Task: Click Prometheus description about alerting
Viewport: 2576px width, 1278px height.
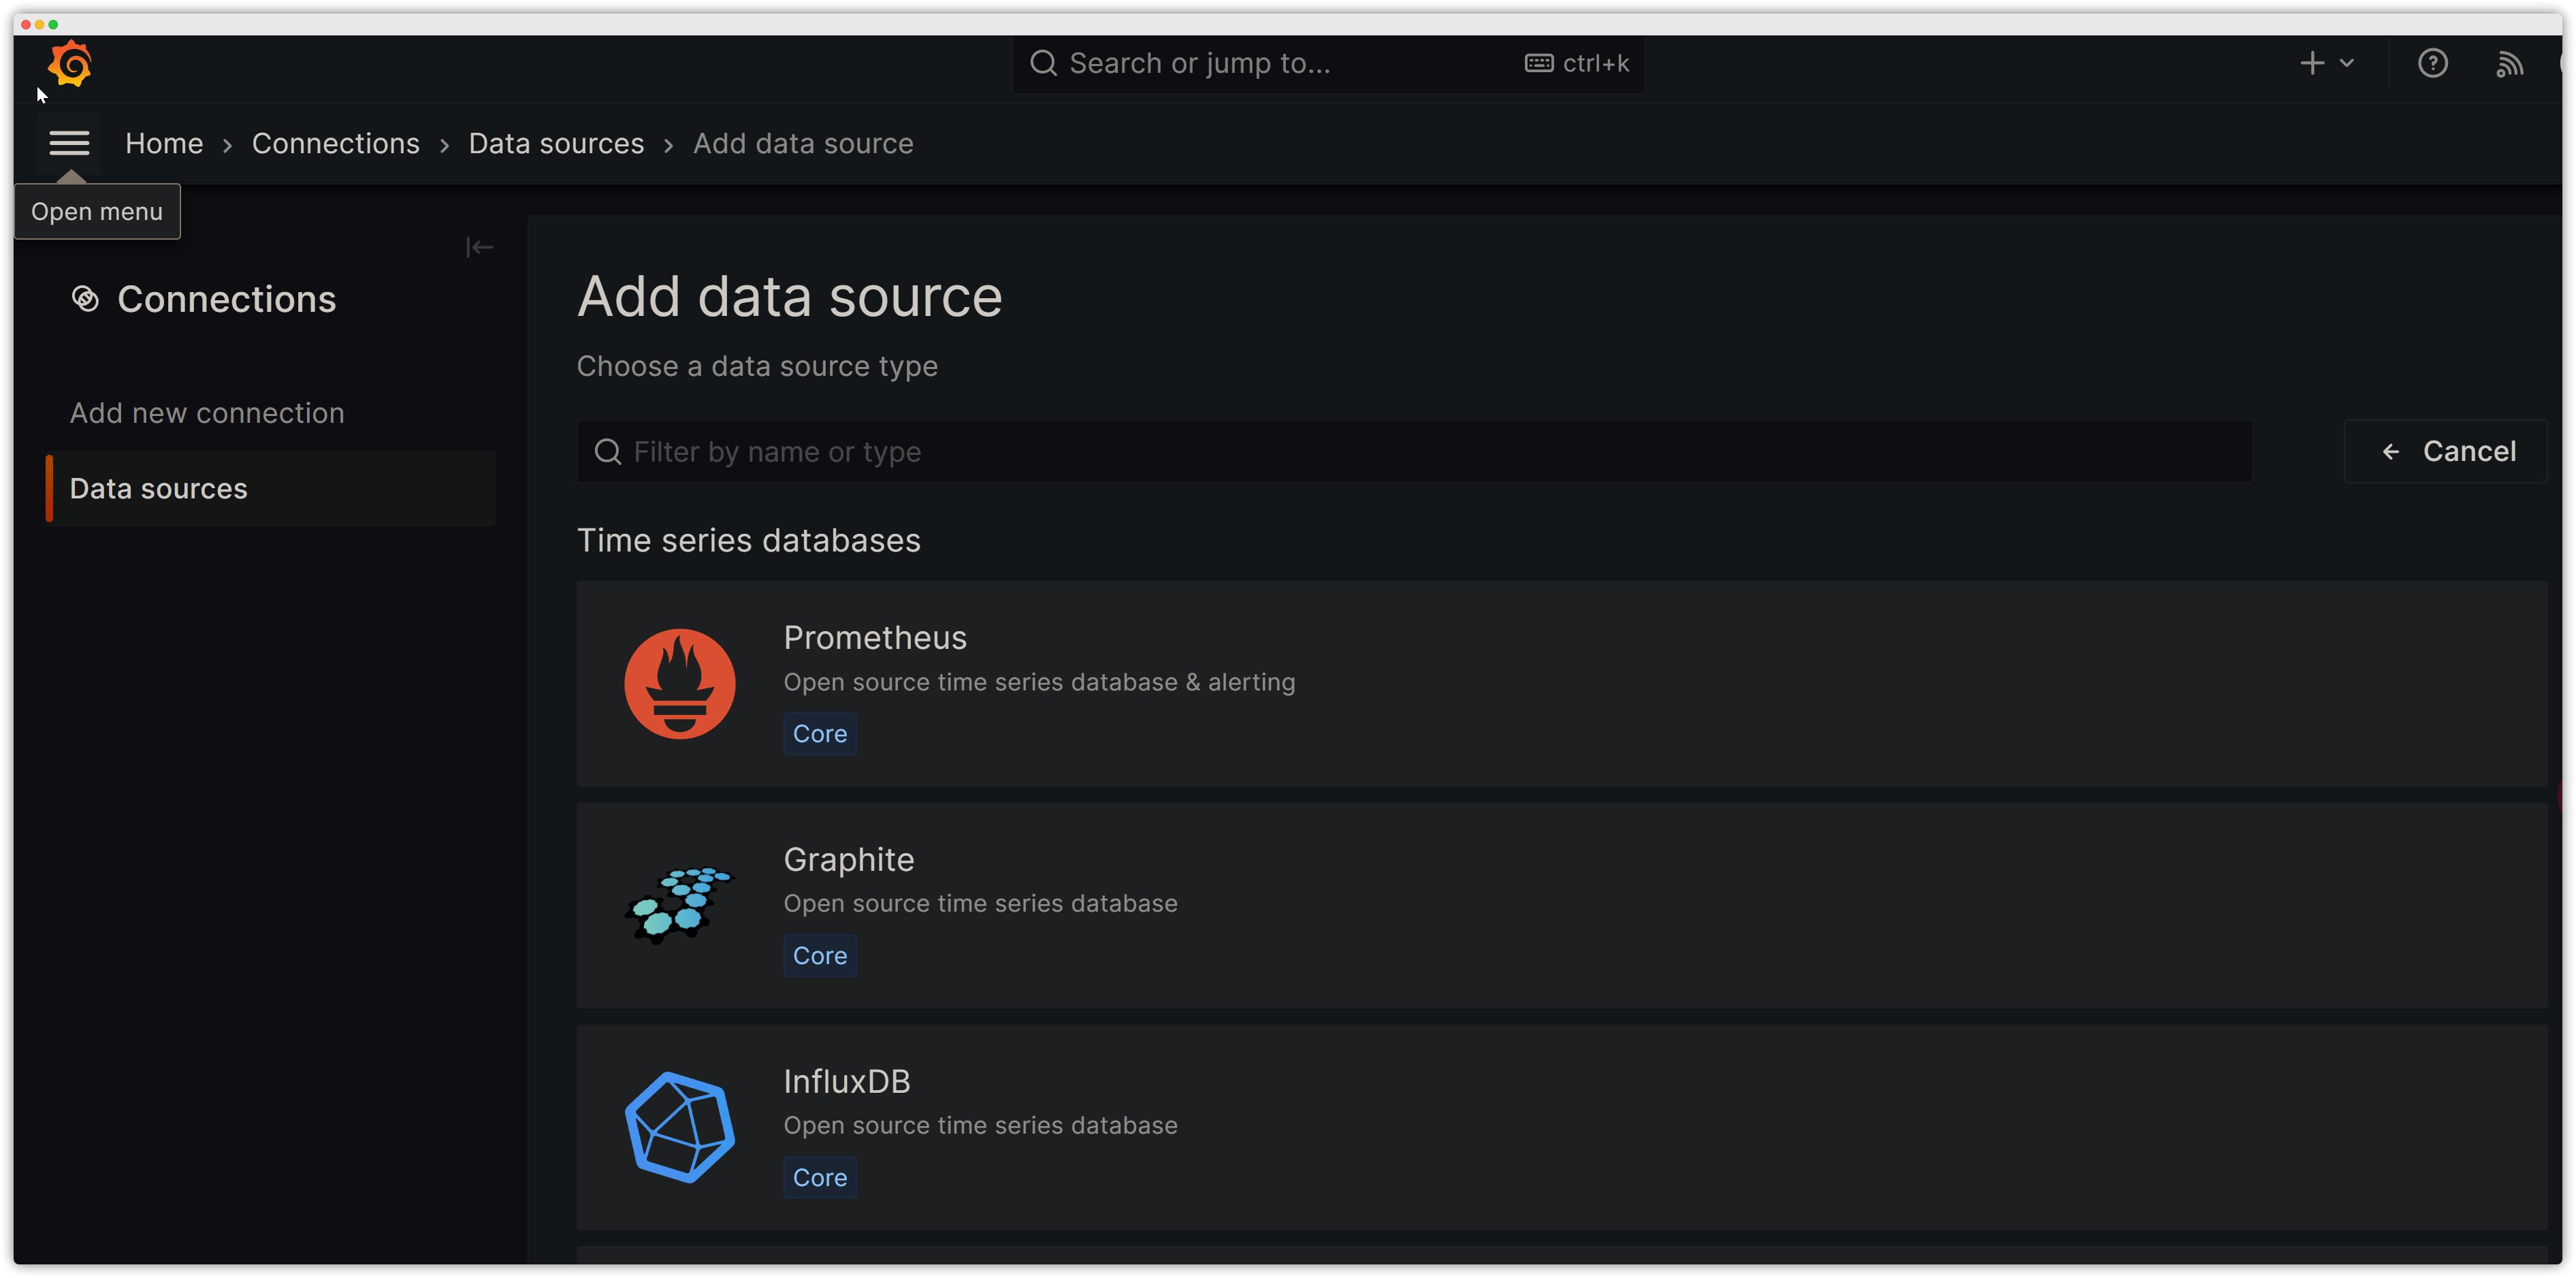Action: tap(1039, 682)
